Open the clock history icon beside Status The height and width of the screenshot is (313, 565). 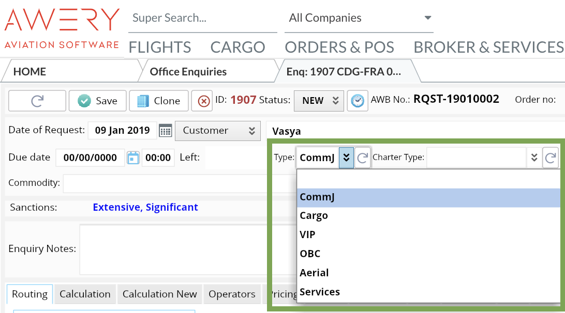[x=357, y=101]
